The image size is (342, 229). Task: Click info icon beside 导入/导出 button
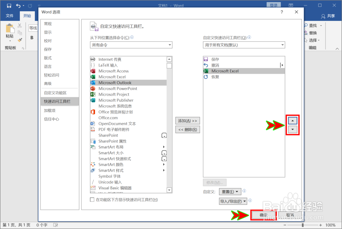pyautogui.click(x=250, y=200)
